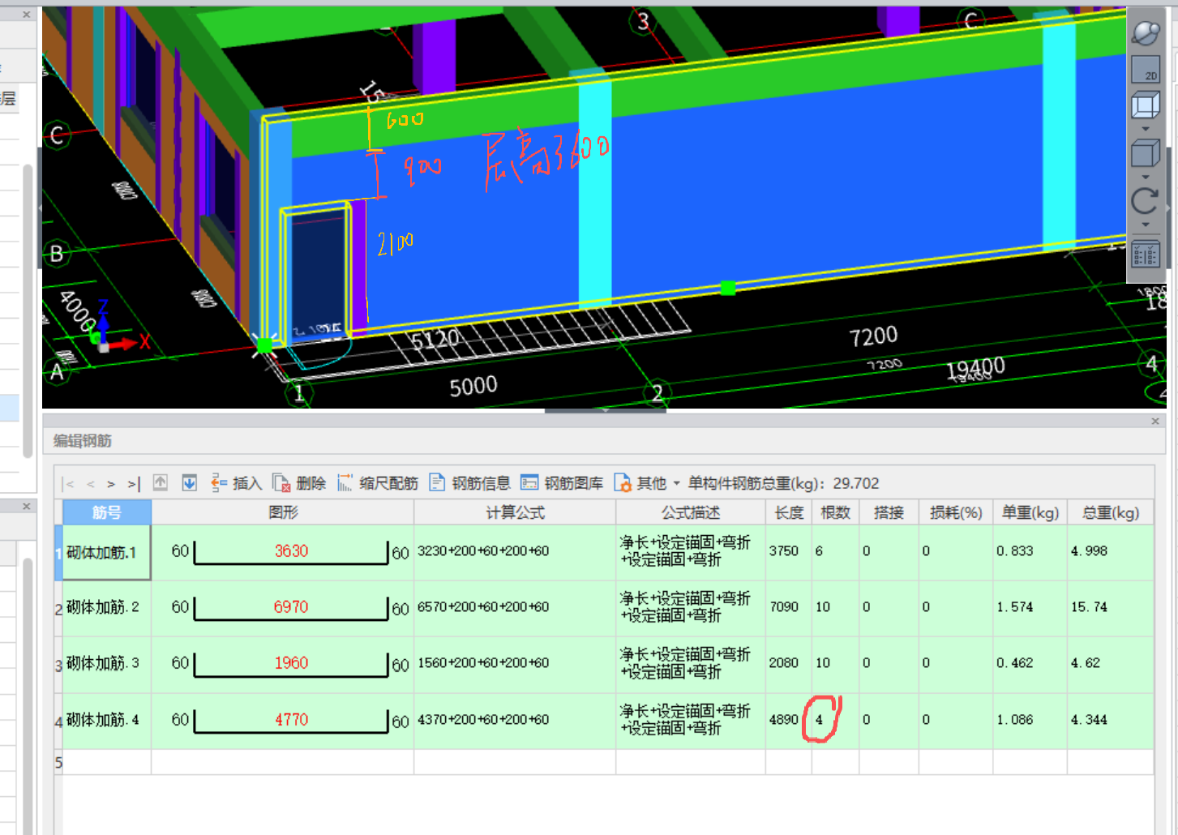Click formula 3230+200+60+200+60
Viewport: 1178px width, 835px height.
coord(483,551)
